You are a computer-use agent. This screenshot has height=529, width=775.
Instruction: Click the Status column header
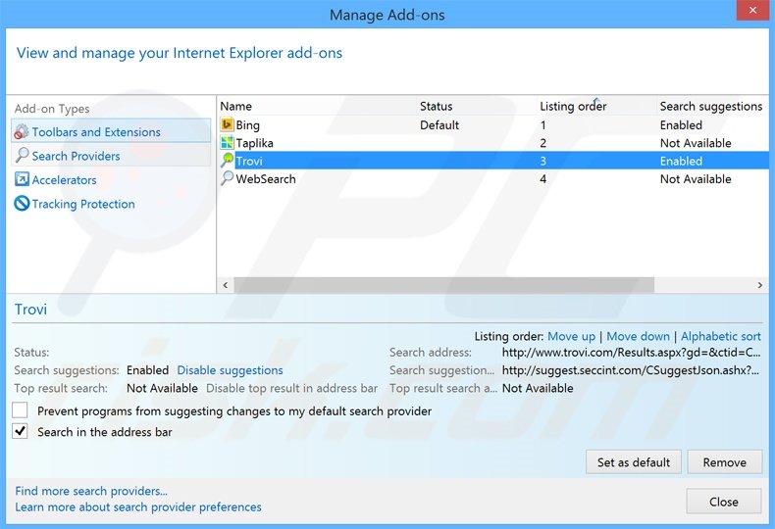[x=437, y=106]
